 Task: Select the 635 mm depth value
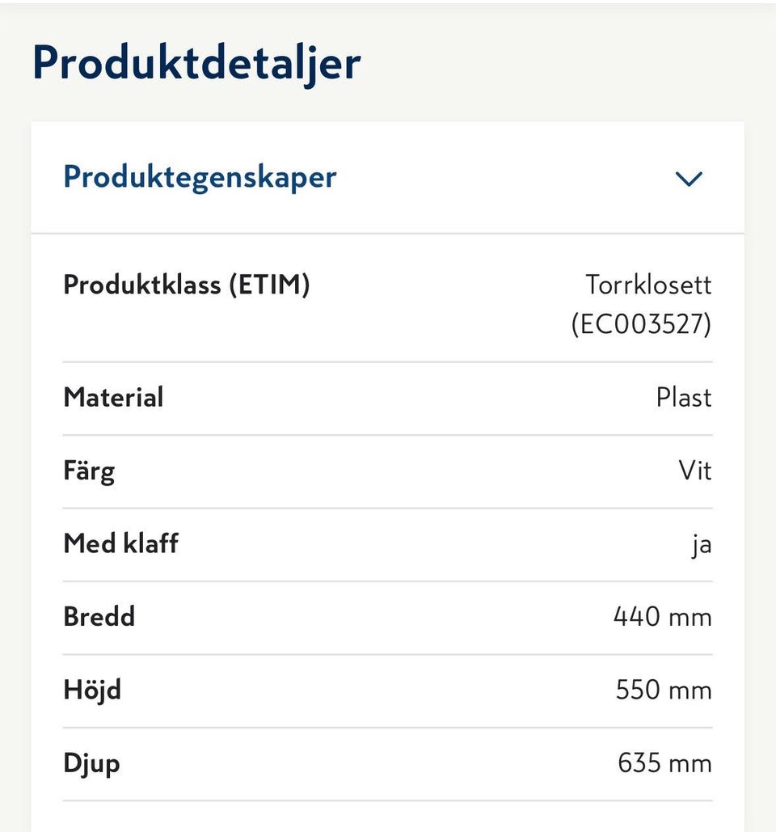[x=664, y=762]
